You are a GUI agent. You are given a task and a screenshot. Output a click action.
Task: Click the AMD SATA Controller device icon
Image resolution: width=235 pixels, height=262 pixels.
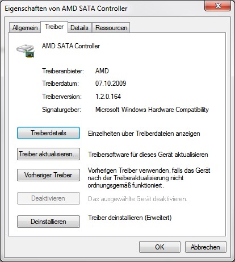[26, 51]
